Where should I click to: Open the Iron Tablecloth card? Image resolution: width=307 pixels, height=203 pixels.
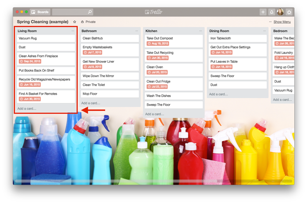(x=238, y=39)
